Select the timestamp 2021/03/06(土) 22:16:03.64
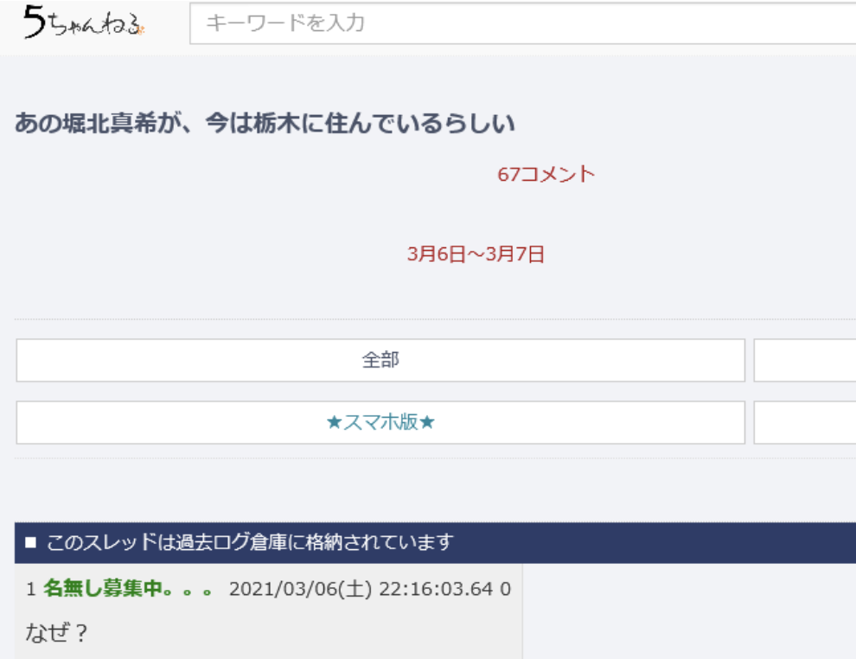856x659 pixels. 361,589
